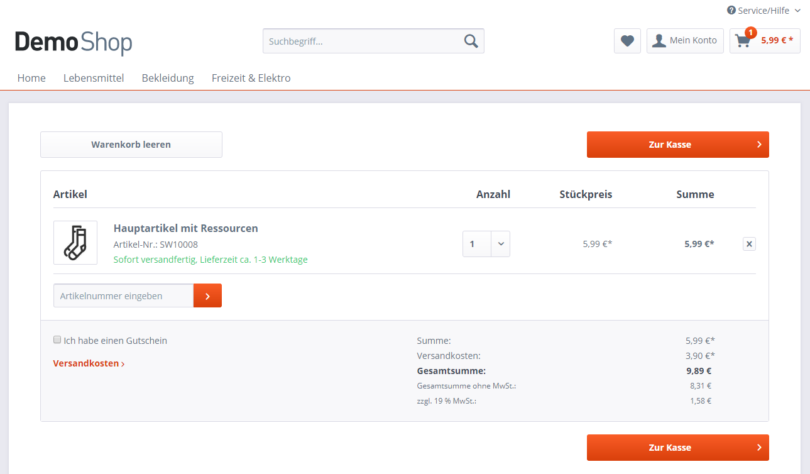
Task: Expand the Service/Hilfe dropdown arrow
Action: 797,11
